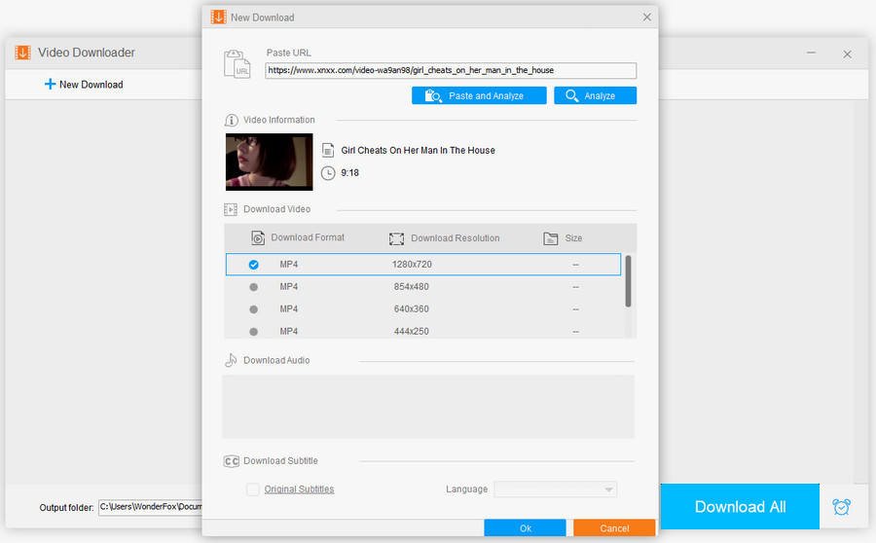The height and width of the screenshot is (543, 876).
Task: Click the Analyze button
Action: point(595,95)
